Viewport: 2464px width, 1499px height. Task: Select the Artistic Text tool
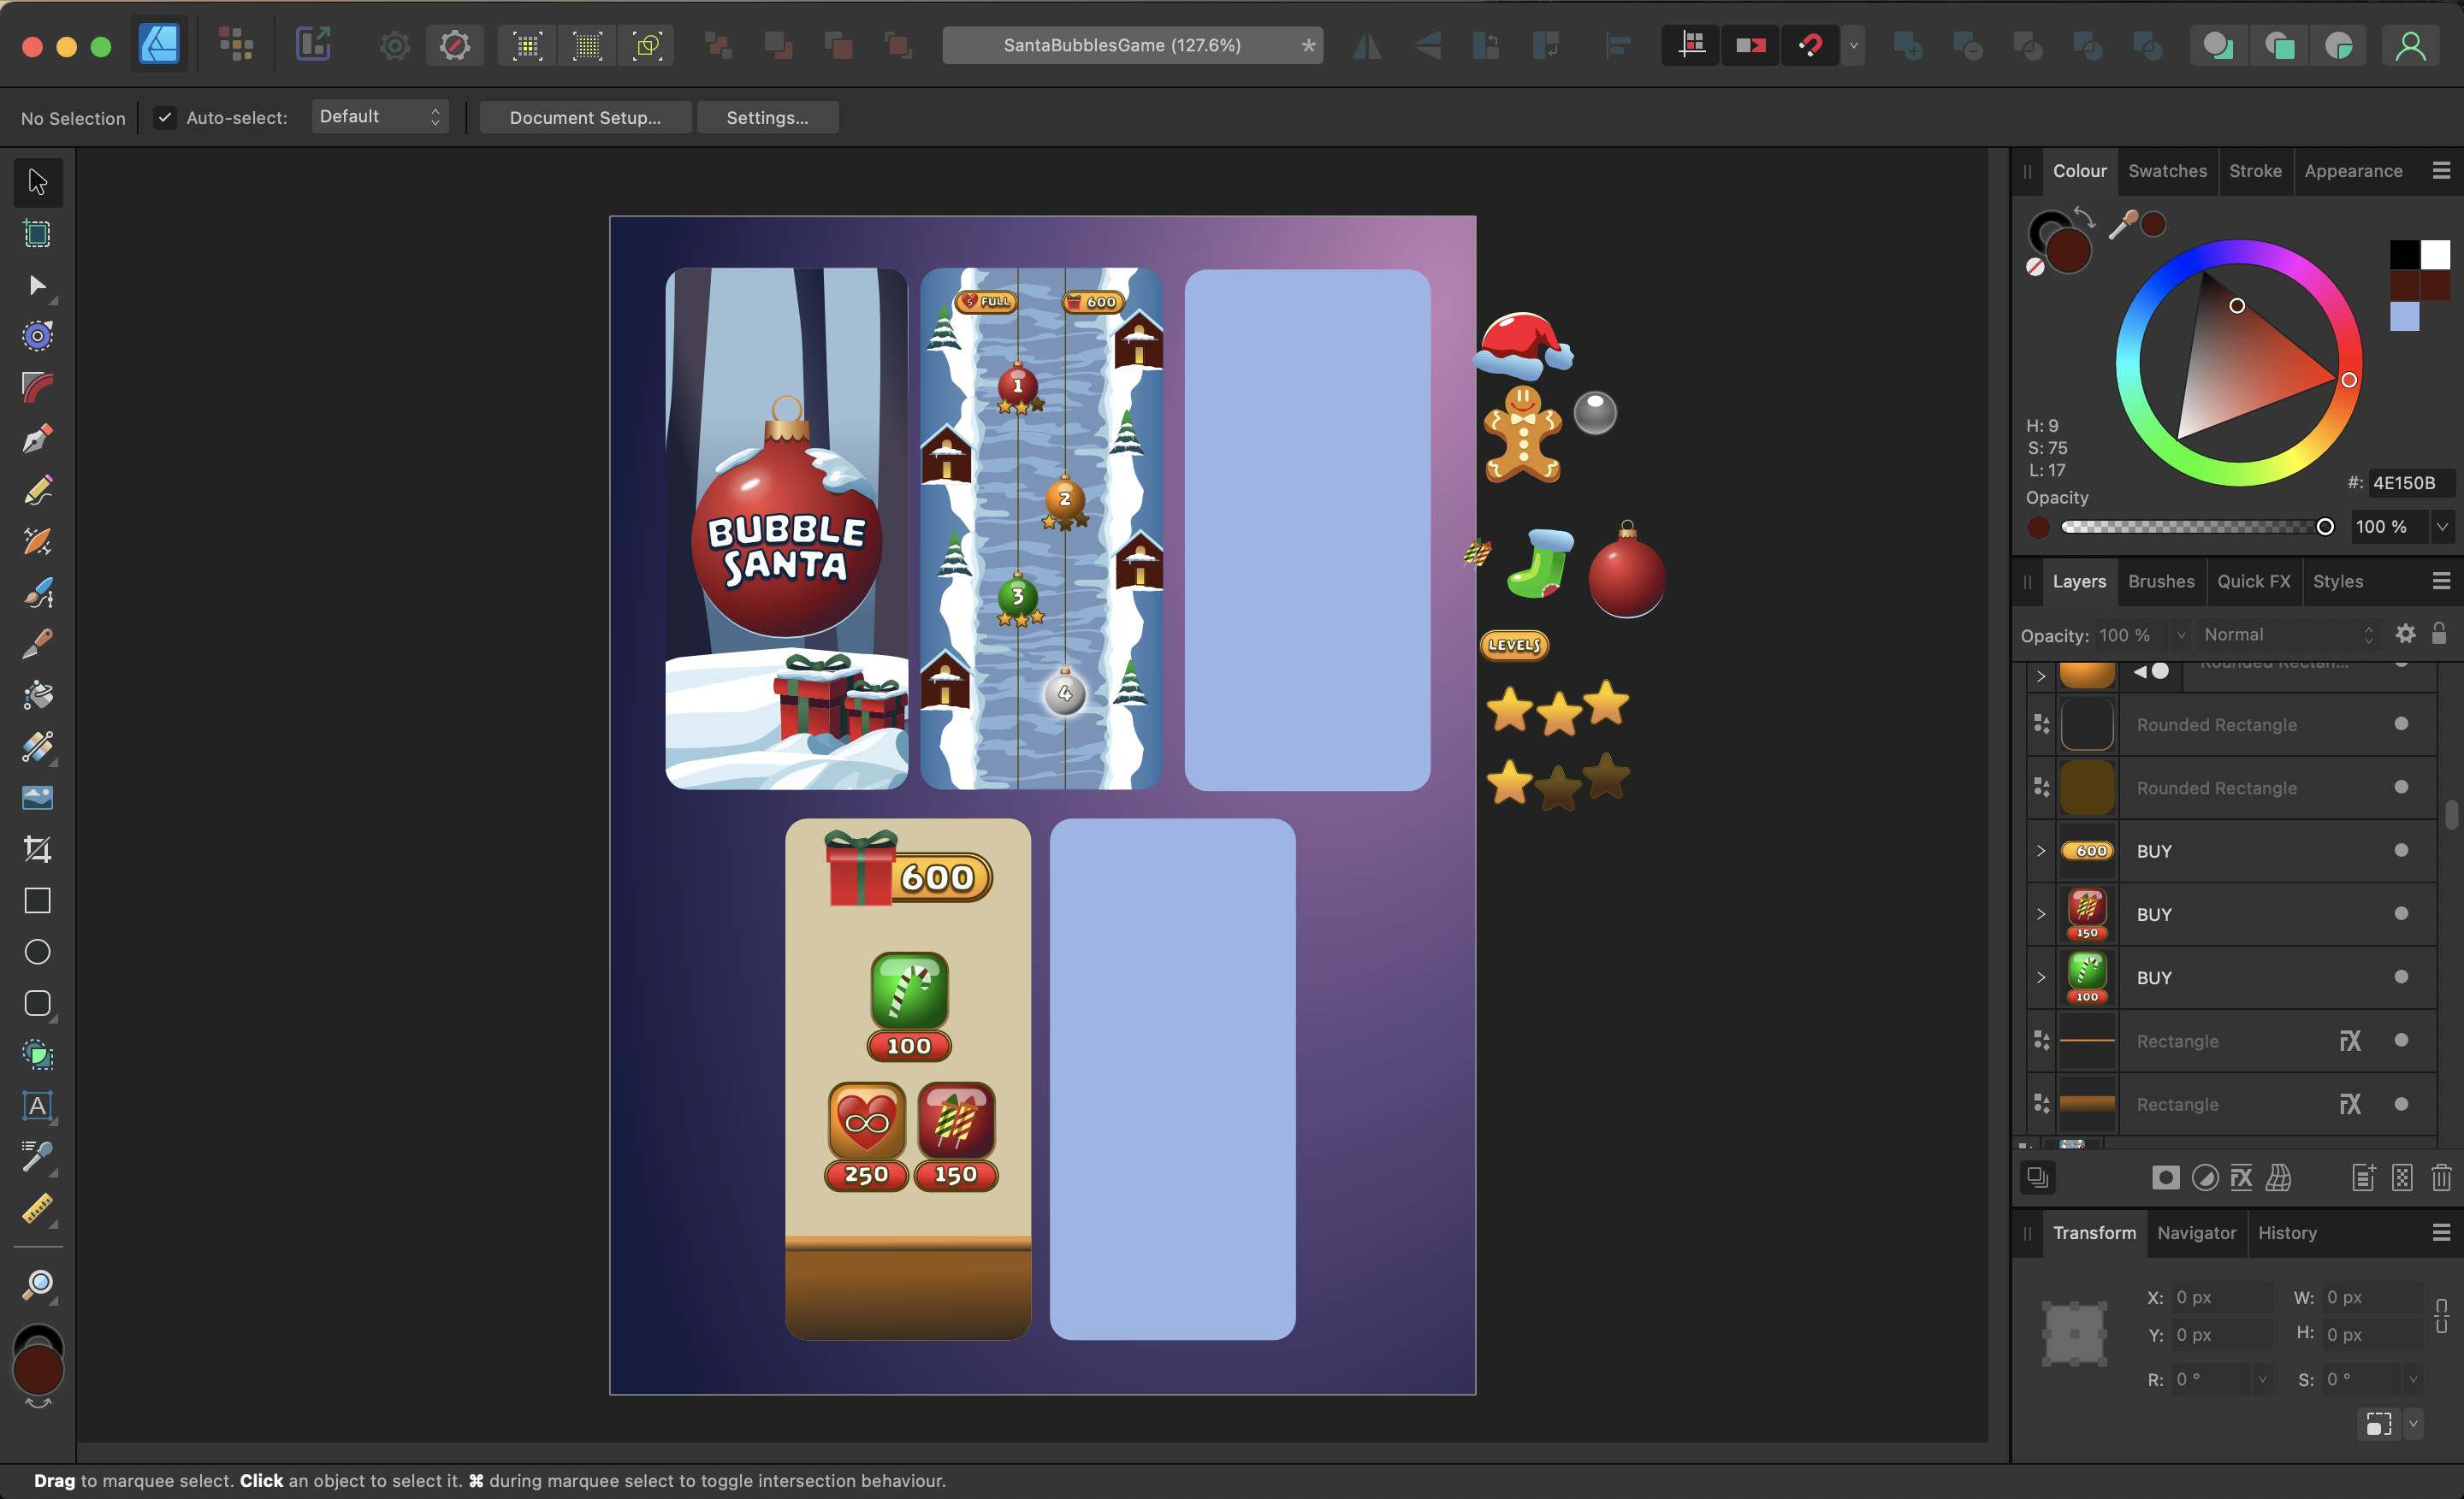coord(37,1107)
